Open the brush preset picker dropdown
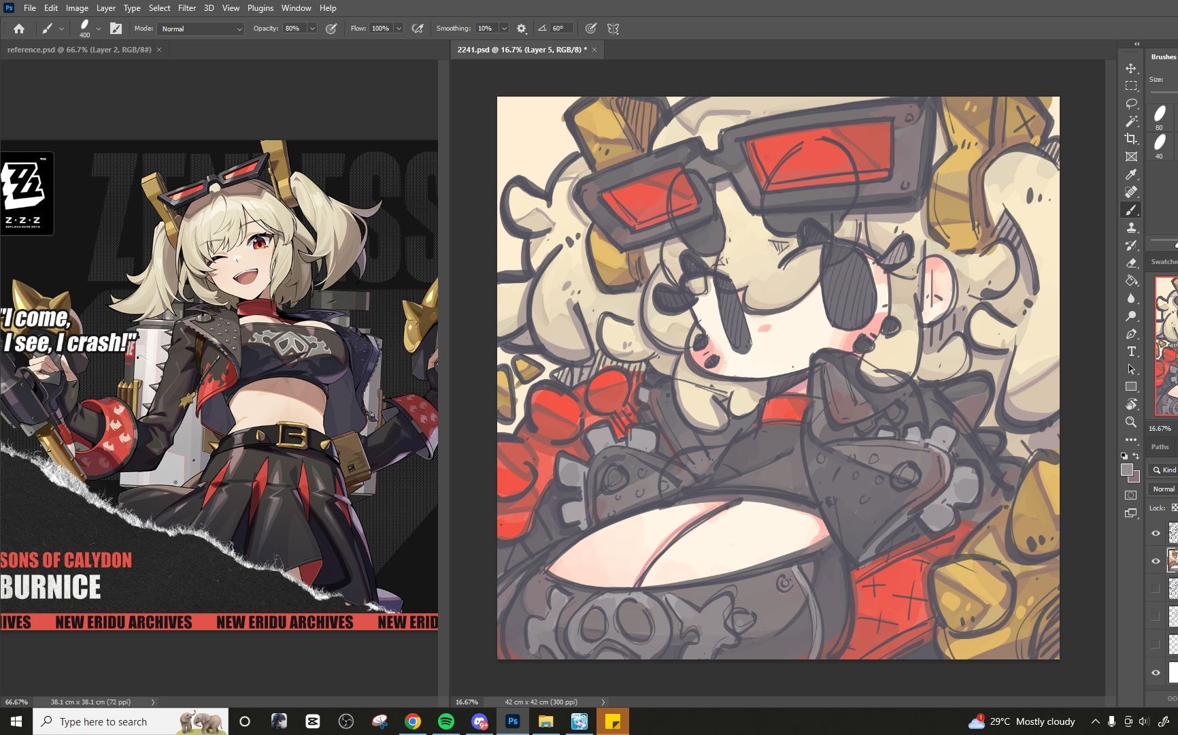The height and width of the screenshot is (735, 1178). point(99,29)
